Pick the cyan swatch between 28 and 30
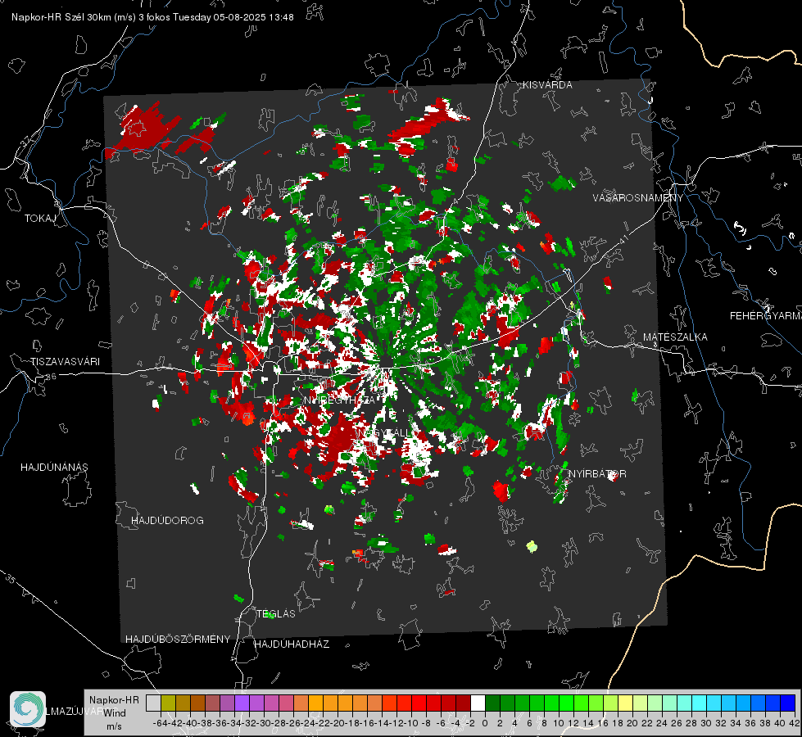The width and height of the screenshot is (802, 737). pyautogui.click(x=700, y=703)
